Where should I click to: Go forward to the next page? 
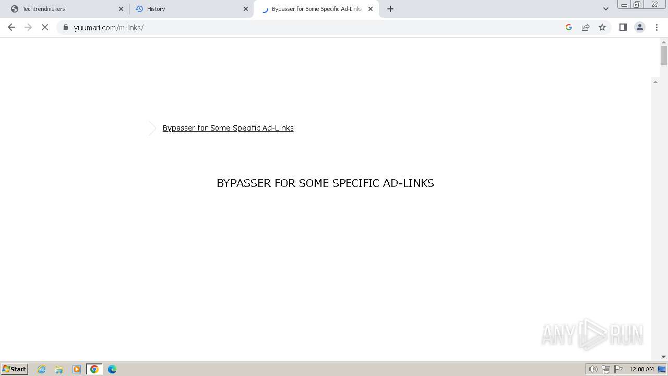(x=28, y=27)
